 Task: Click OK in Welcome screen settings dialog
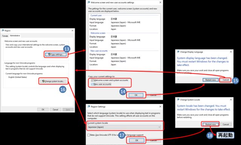136,95
